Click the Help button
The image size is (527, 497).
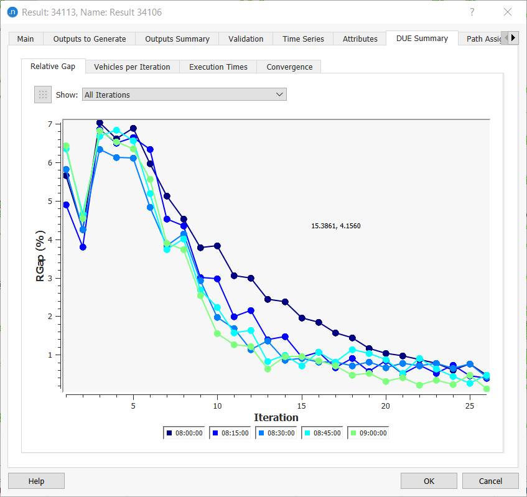click(x=36, y=481)
